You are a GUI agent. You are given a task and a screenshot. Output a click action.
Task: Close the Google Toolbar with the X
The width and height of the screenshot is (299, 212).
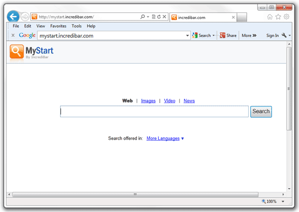(x=13, y=35)
